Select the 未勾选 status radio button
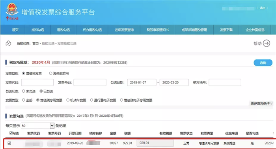The height and width of the screenshot is (149, 276). coord(24,91)
